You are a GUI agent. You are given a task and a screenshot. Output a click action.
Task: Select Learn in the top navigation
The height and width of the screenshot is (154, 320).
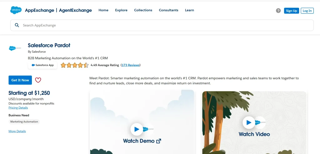coord(189,10)
